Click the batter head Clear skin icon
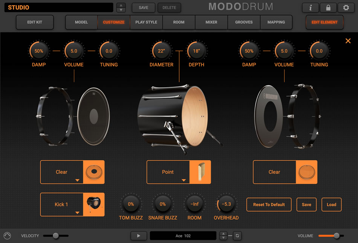This screenshot has height=243, width=358. [x=93, y=172]
